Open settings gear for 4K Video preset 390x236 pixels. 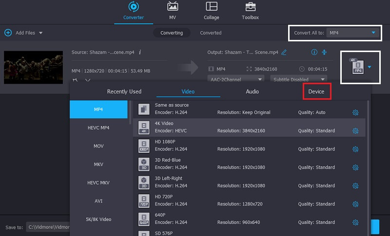tap(355, 130)
